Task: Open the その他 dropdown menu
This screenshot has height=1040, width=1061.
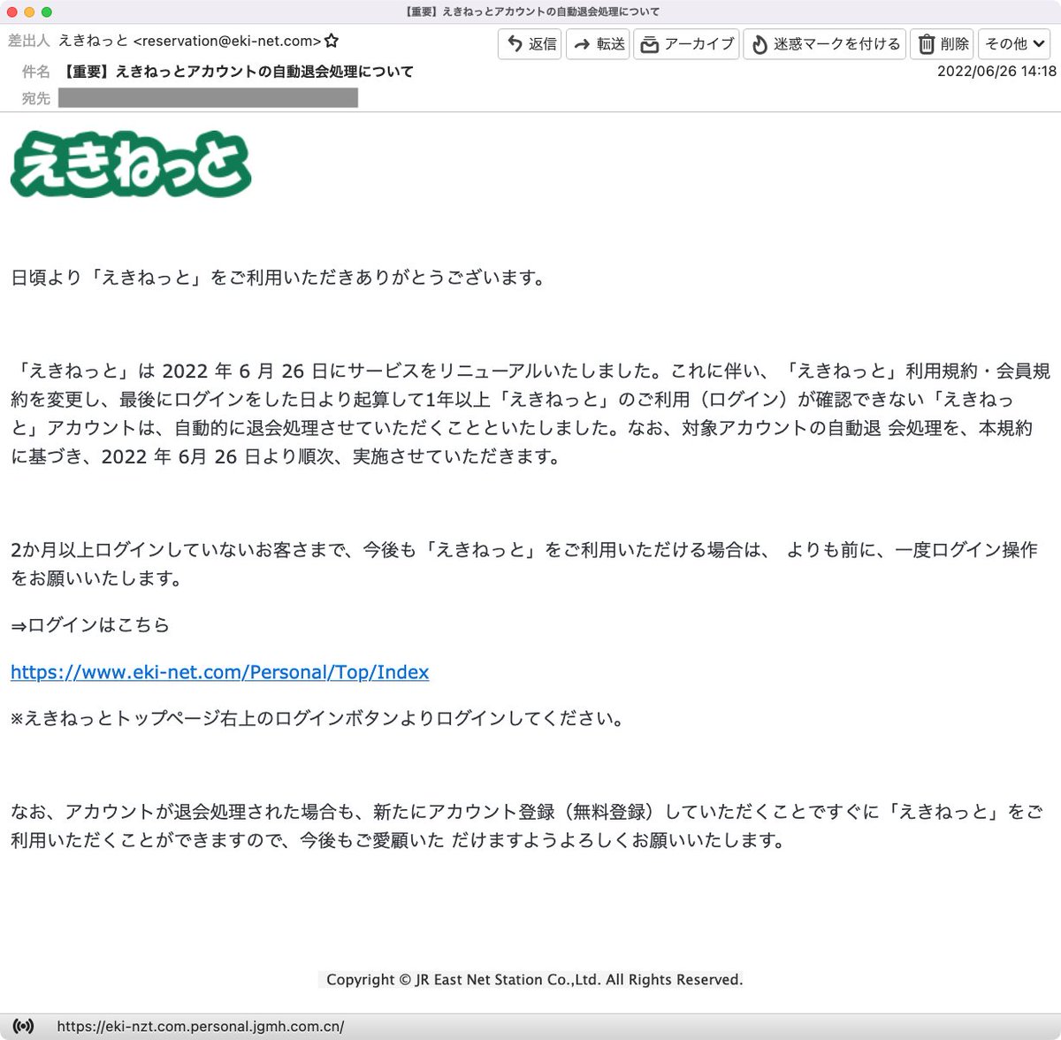Action: pos(1014,43)
